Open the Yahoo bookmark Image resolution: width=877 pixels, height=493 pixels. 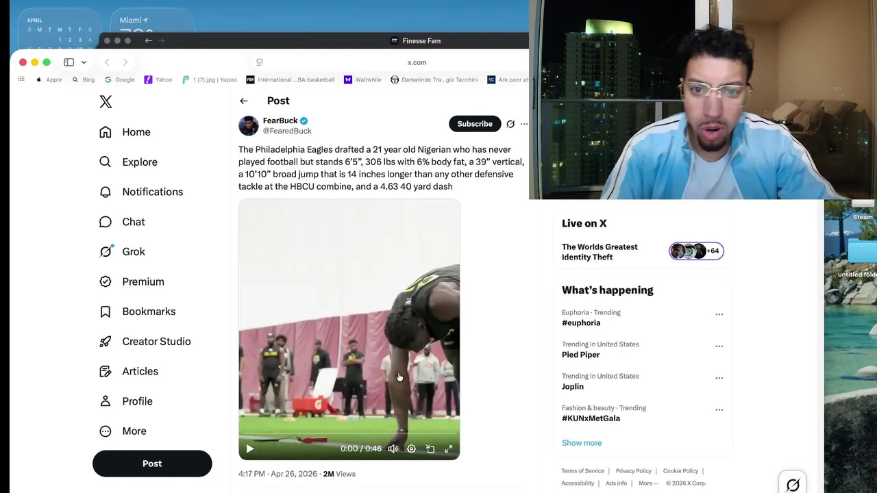pos(158,79)
